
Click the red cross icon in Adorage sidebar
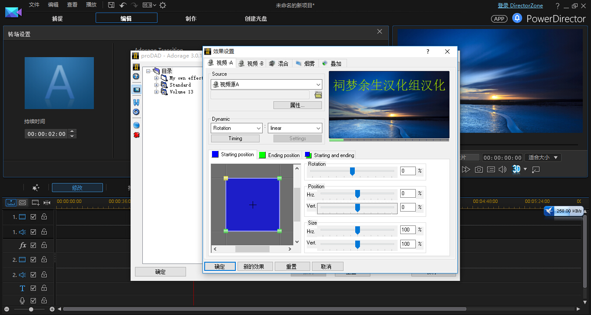click(x=136, y=135)
